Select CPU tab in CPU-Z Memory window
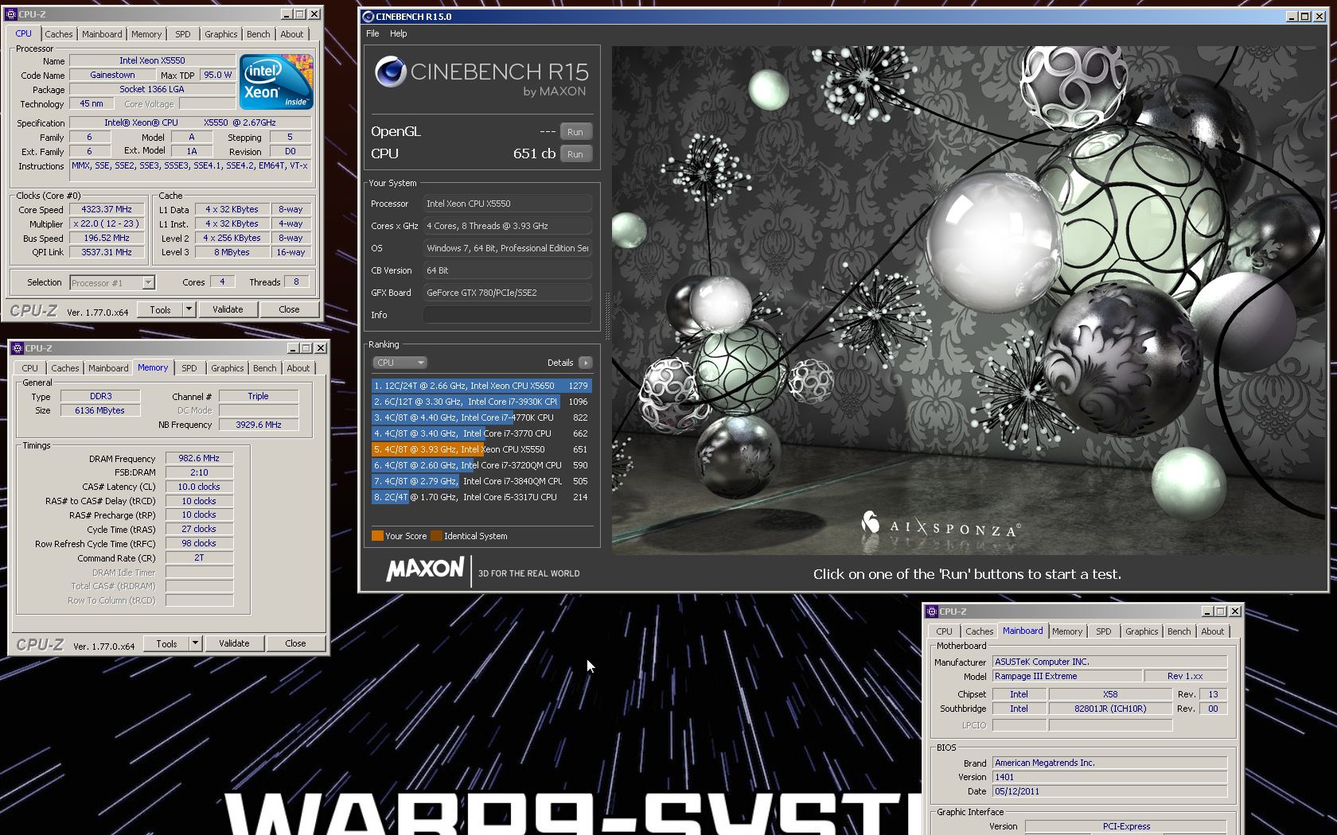The height and width of the screenshot is (835, 1337). [x=30, y=368]
